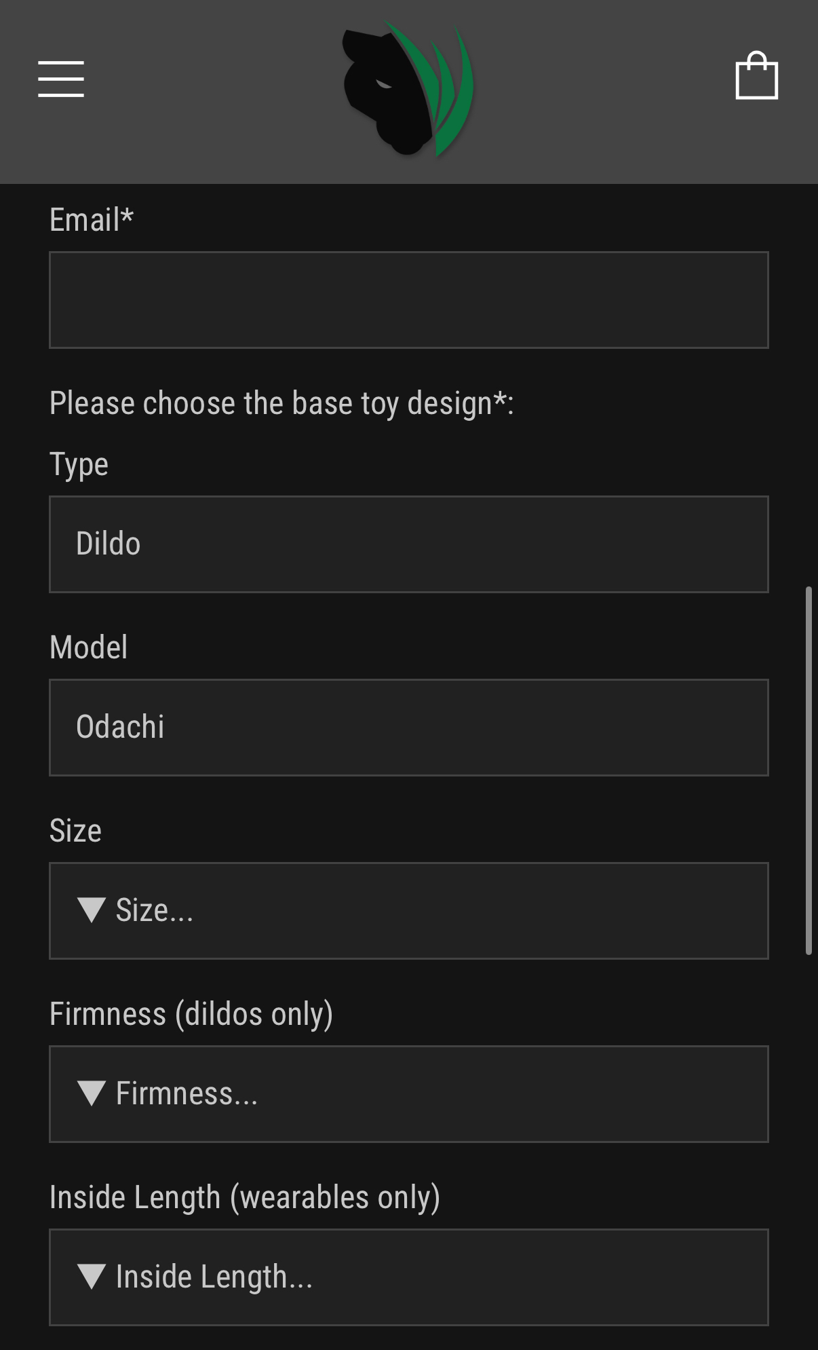The height and width of the screenshot is (1350, 818).
Task: Click the page scrollbar thumb
Action: [x=809, y=770]
